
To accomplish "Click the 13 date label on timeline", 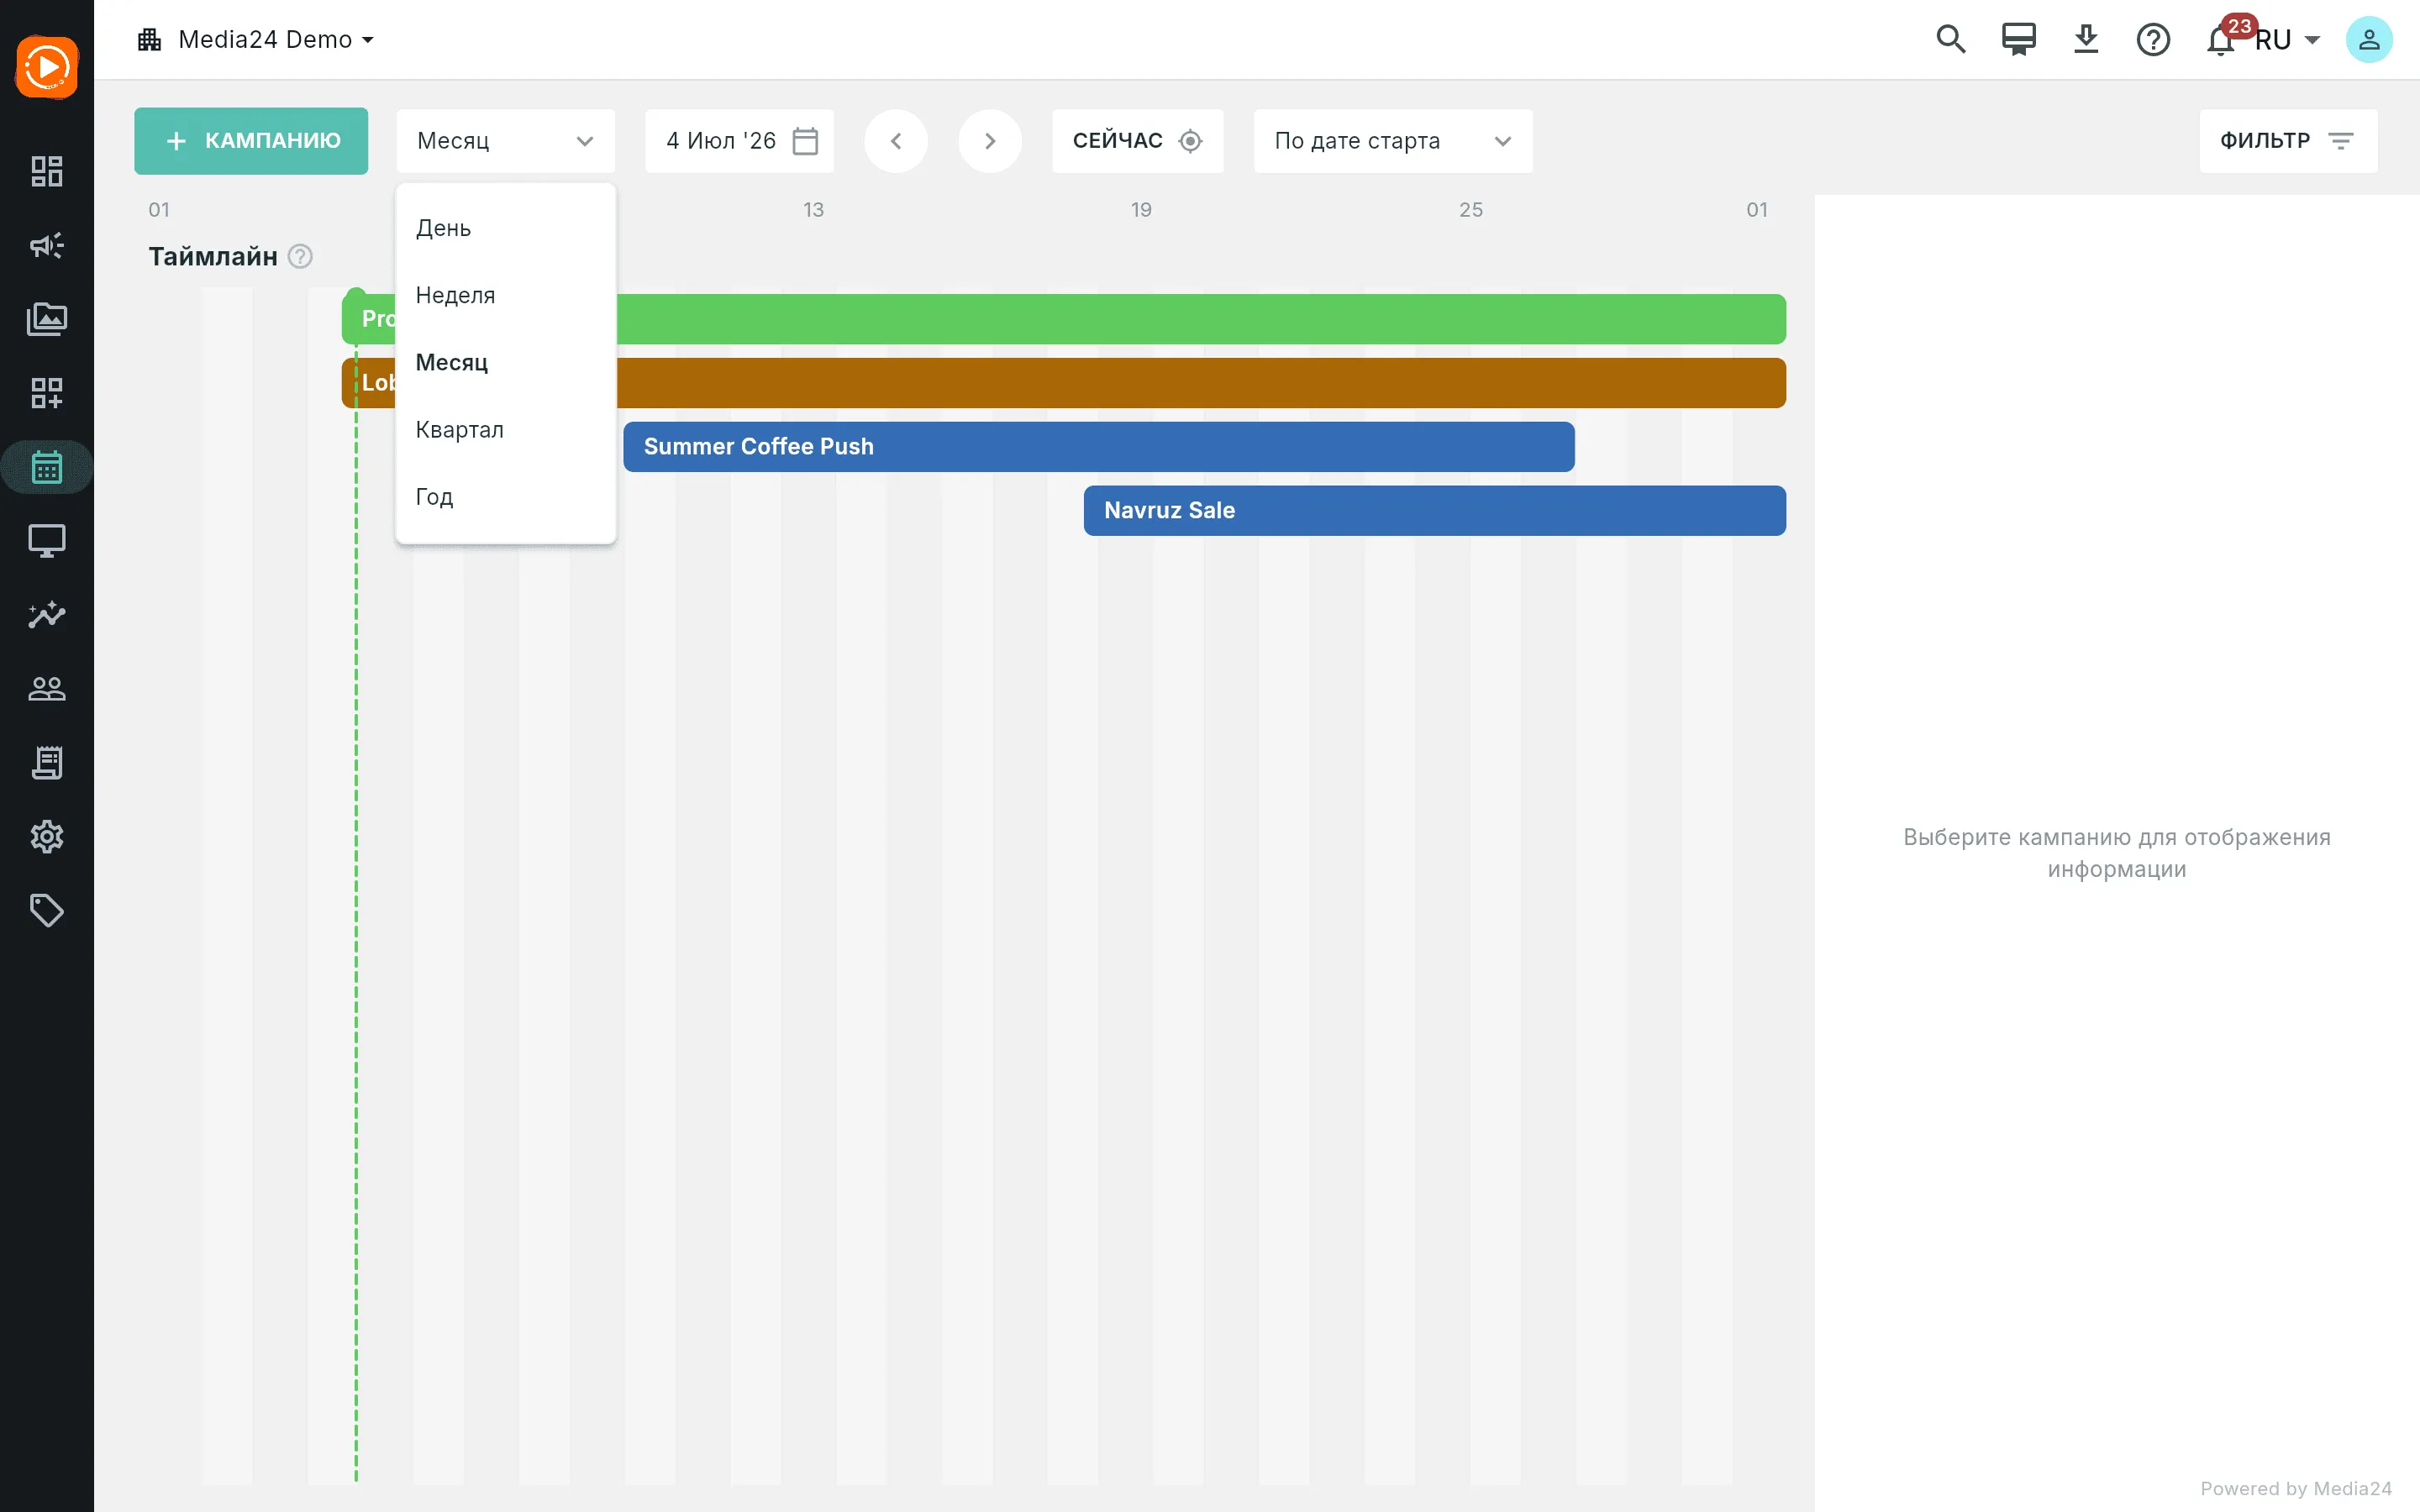I will pyautogui.click(x=814, y=210).
